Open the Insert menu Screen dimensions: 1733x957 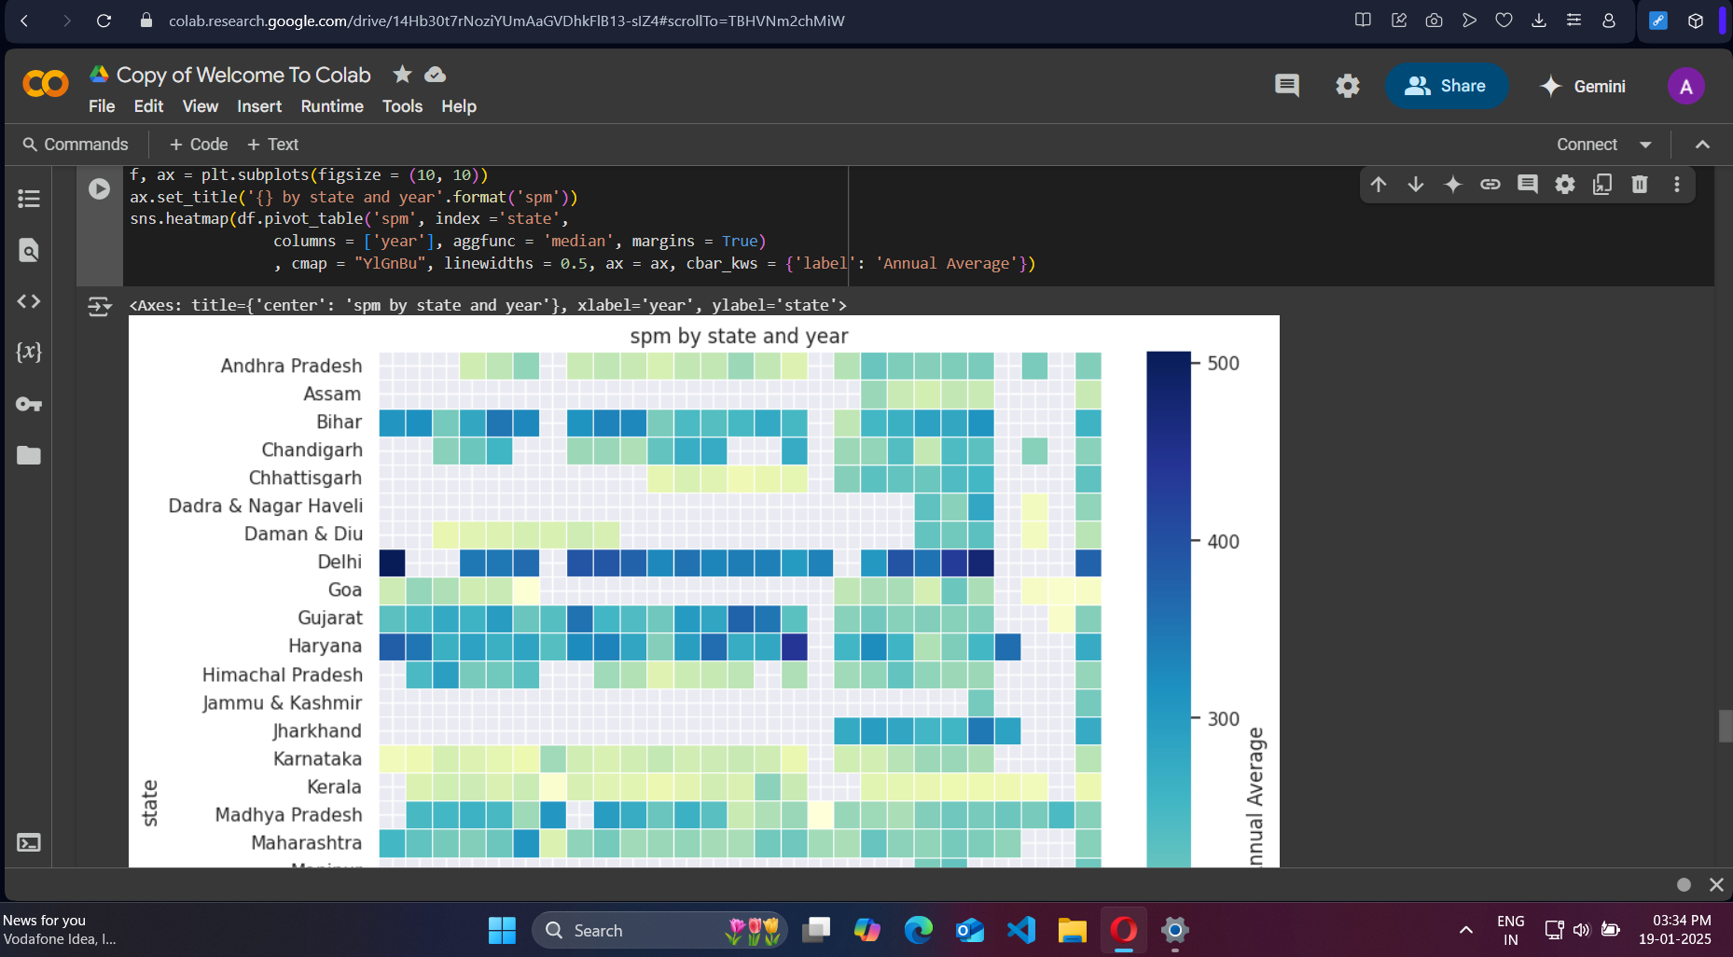259,106
